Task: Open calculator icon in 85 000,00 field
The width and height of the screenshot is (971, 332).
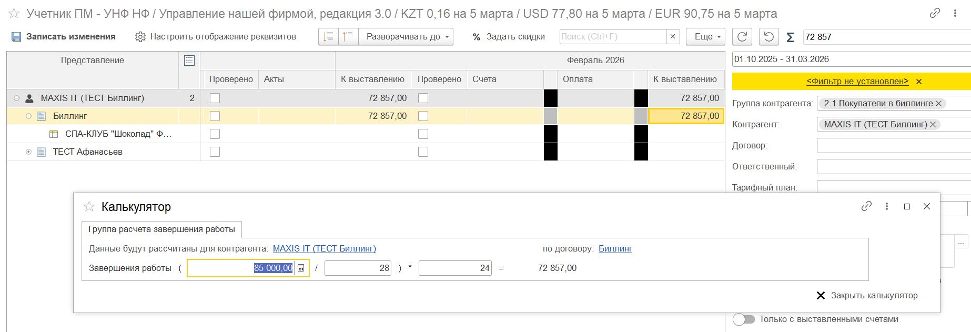Action: (x=301, y=268)
